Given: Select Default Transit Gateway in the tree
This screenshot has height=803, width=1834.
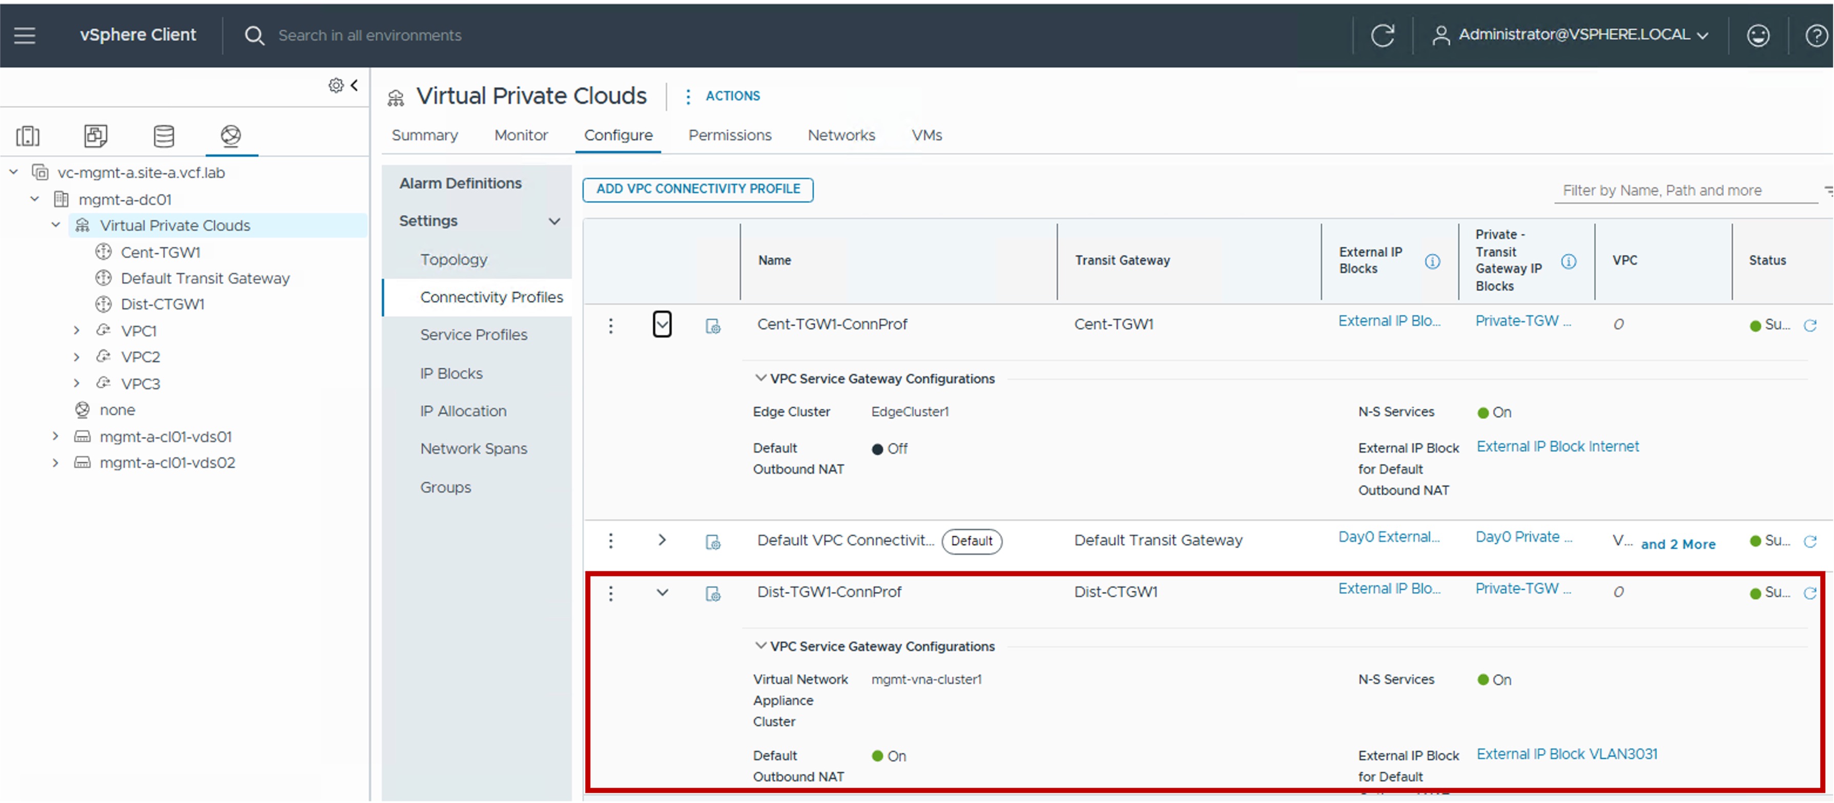Looking at the screenshot, I should point(205,278).
